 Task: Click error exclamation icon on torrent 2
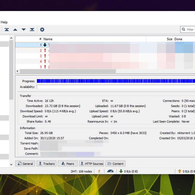[45, 50]
